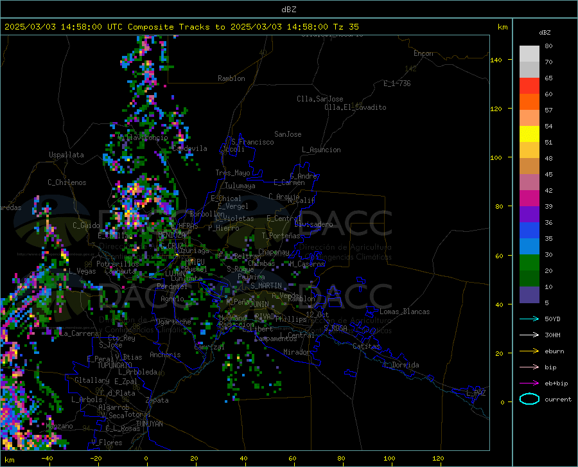The width and height of the screenshot is (578, 467).
Task: Click the 'dBZ' title in top bar
Action: (288, 10)
